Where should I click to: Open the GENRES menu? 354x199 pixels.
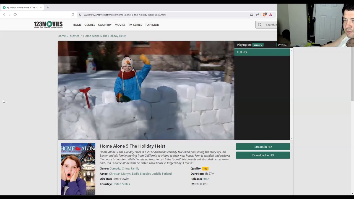(90, 25)
